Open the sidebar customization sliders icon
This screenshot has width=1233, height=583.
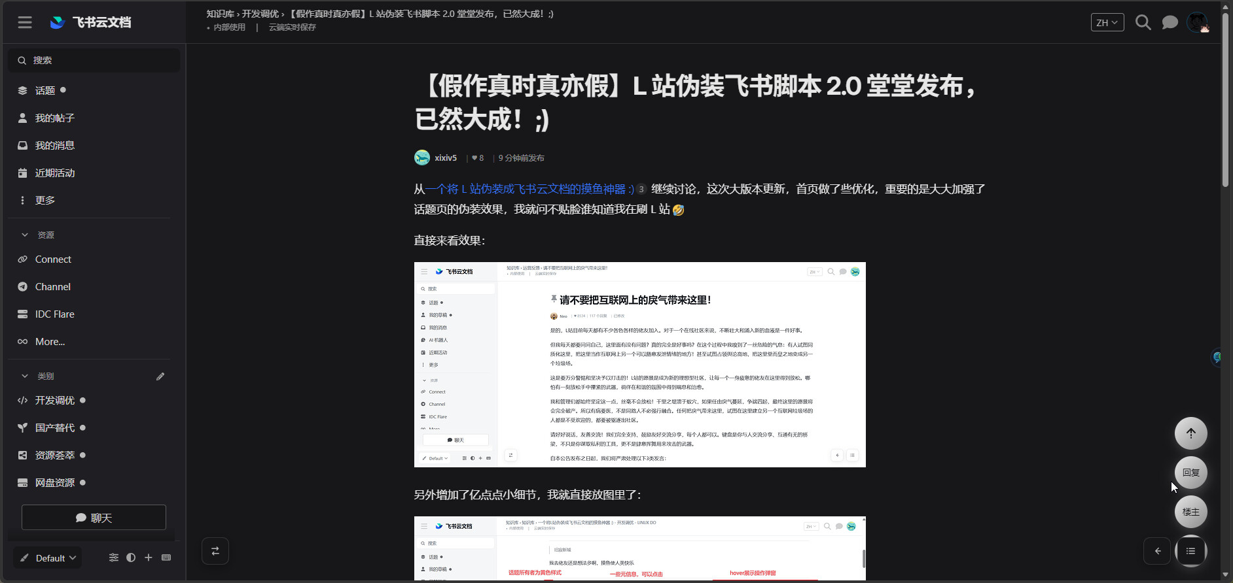tap(114, 558)
